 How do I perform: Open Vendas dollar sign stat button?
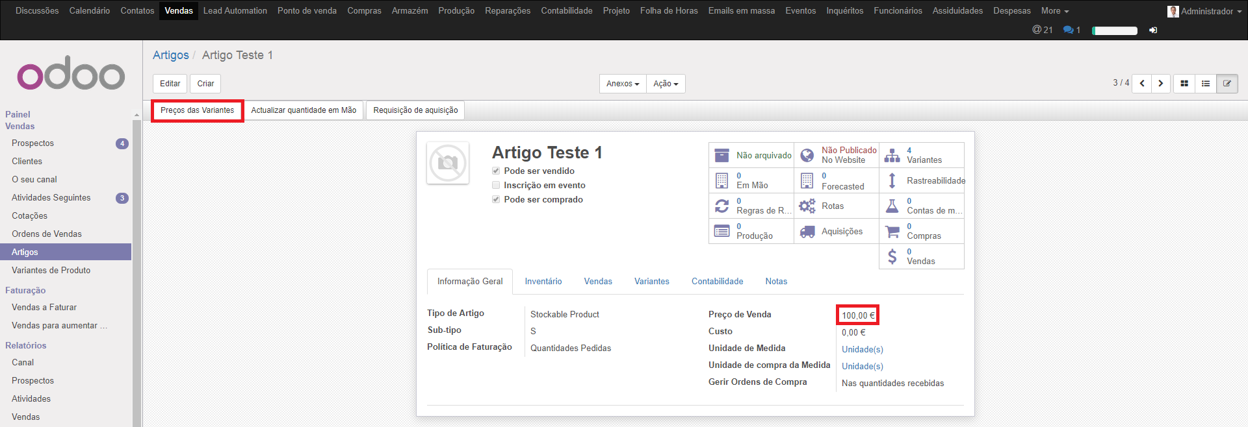(921, 256)
